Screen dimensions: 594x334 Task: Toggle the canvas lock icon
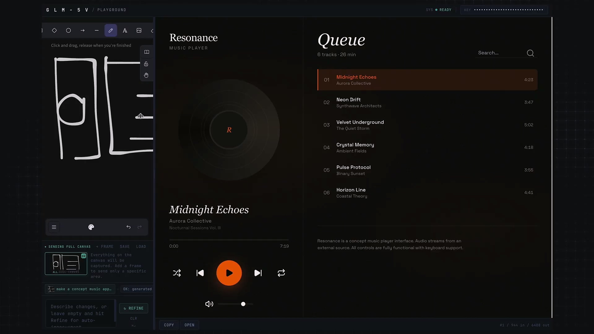[146, 64]
